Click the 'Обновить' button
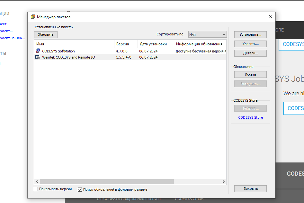The width and height of the screenshot is (304, 203). pos(46,34)
